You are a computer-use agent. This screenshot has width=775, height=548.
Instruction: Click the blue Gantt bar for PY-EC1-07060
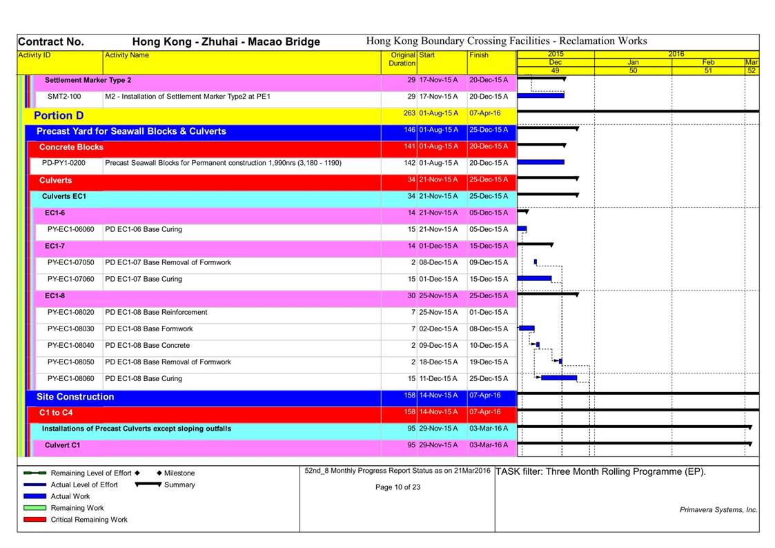(x=534, y=279)
